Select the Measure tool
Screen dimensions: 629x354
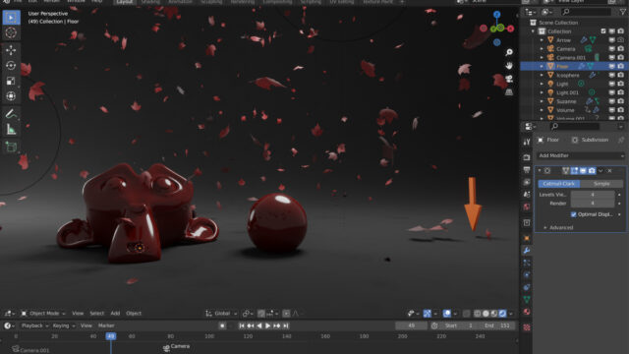point(11,129)
